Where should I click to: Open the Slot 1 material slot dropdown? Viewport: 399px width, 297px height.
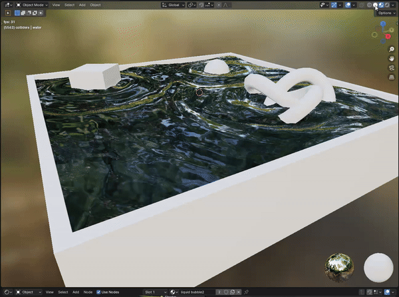click(155, 292)
